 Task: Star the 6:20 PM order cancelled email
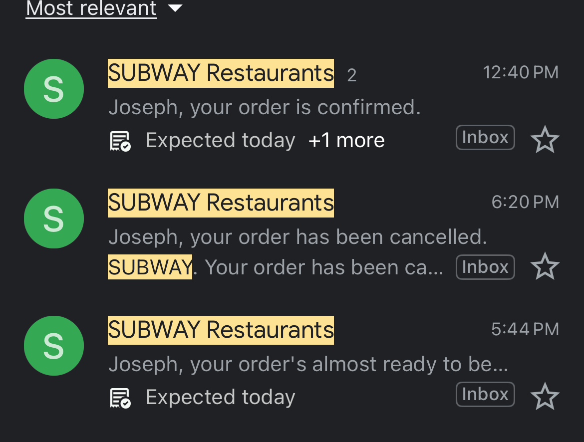click(545, 267)
